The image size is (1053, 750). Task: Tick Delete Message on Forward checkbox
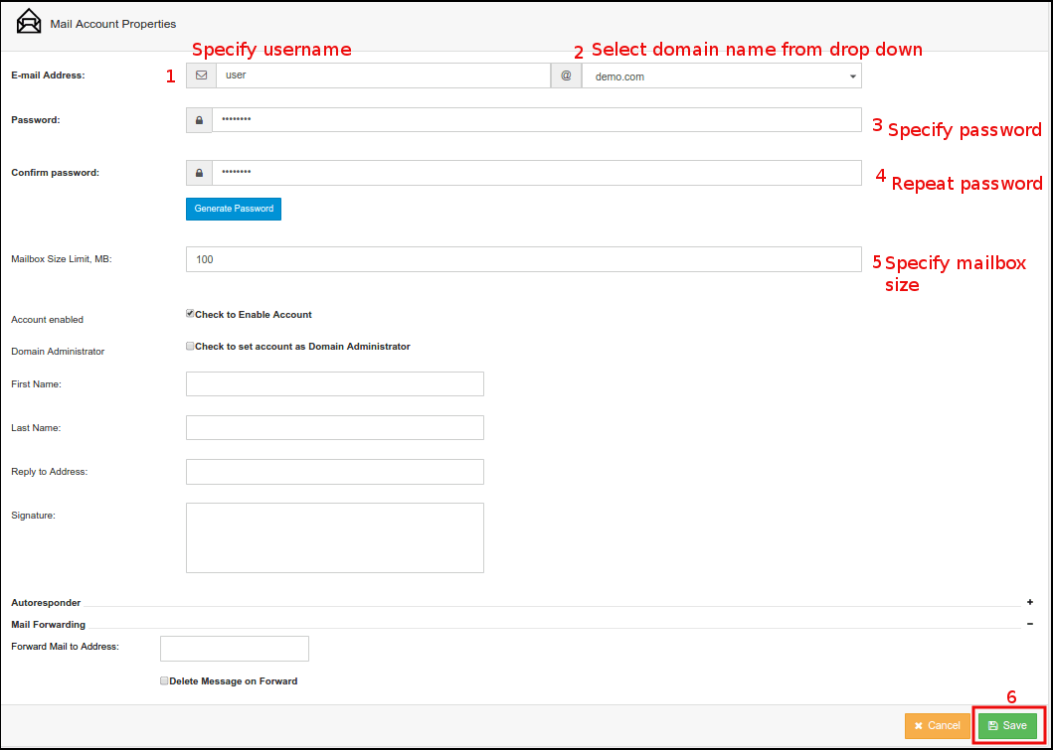click(x=164, y=681)
